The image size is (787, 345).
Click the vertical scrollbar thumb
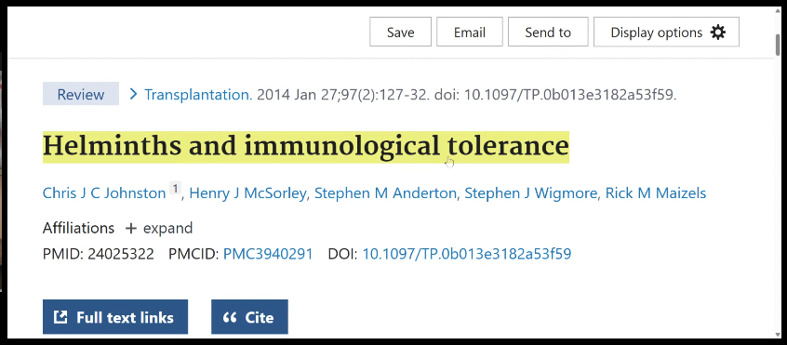pyautogui.click(x=778, y=47)
